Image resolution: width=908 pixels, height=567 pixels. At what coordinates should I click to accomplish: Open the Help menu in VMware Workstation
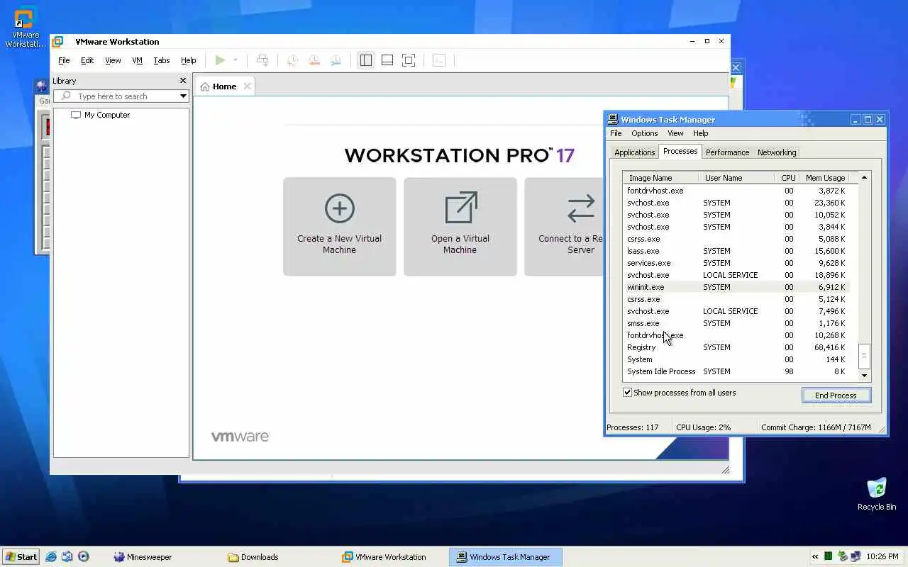[x=188, y=60]
